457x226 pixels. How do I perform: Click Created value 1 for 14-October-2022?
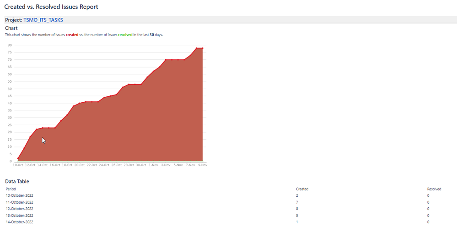[297, 222]
